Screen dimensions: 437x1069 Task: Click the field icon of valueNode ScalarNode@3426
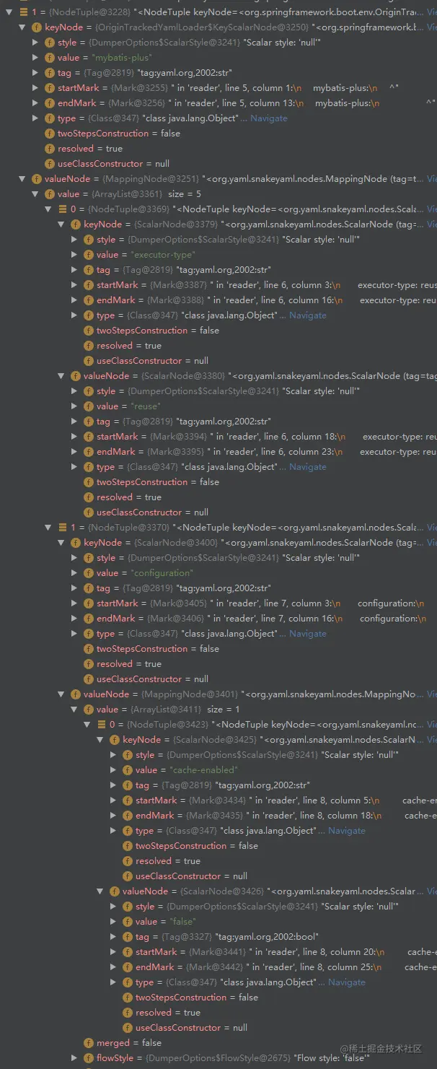[x=115, y=891]
